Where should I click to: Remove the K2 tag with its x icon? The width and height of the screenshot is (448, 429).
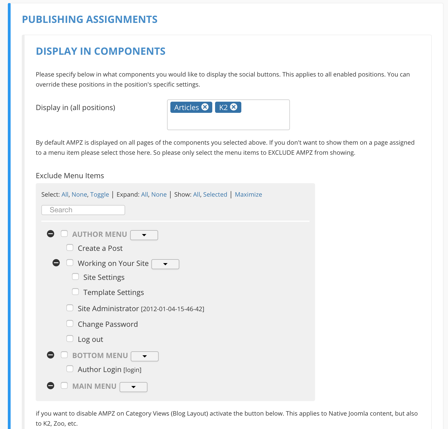234,107
